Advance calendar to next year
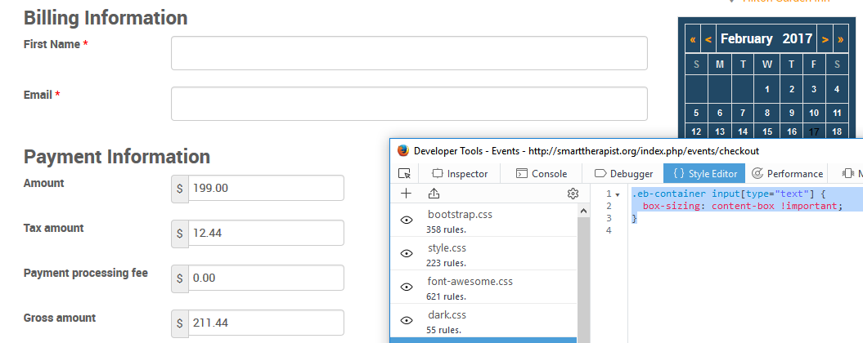 point(840,39)
